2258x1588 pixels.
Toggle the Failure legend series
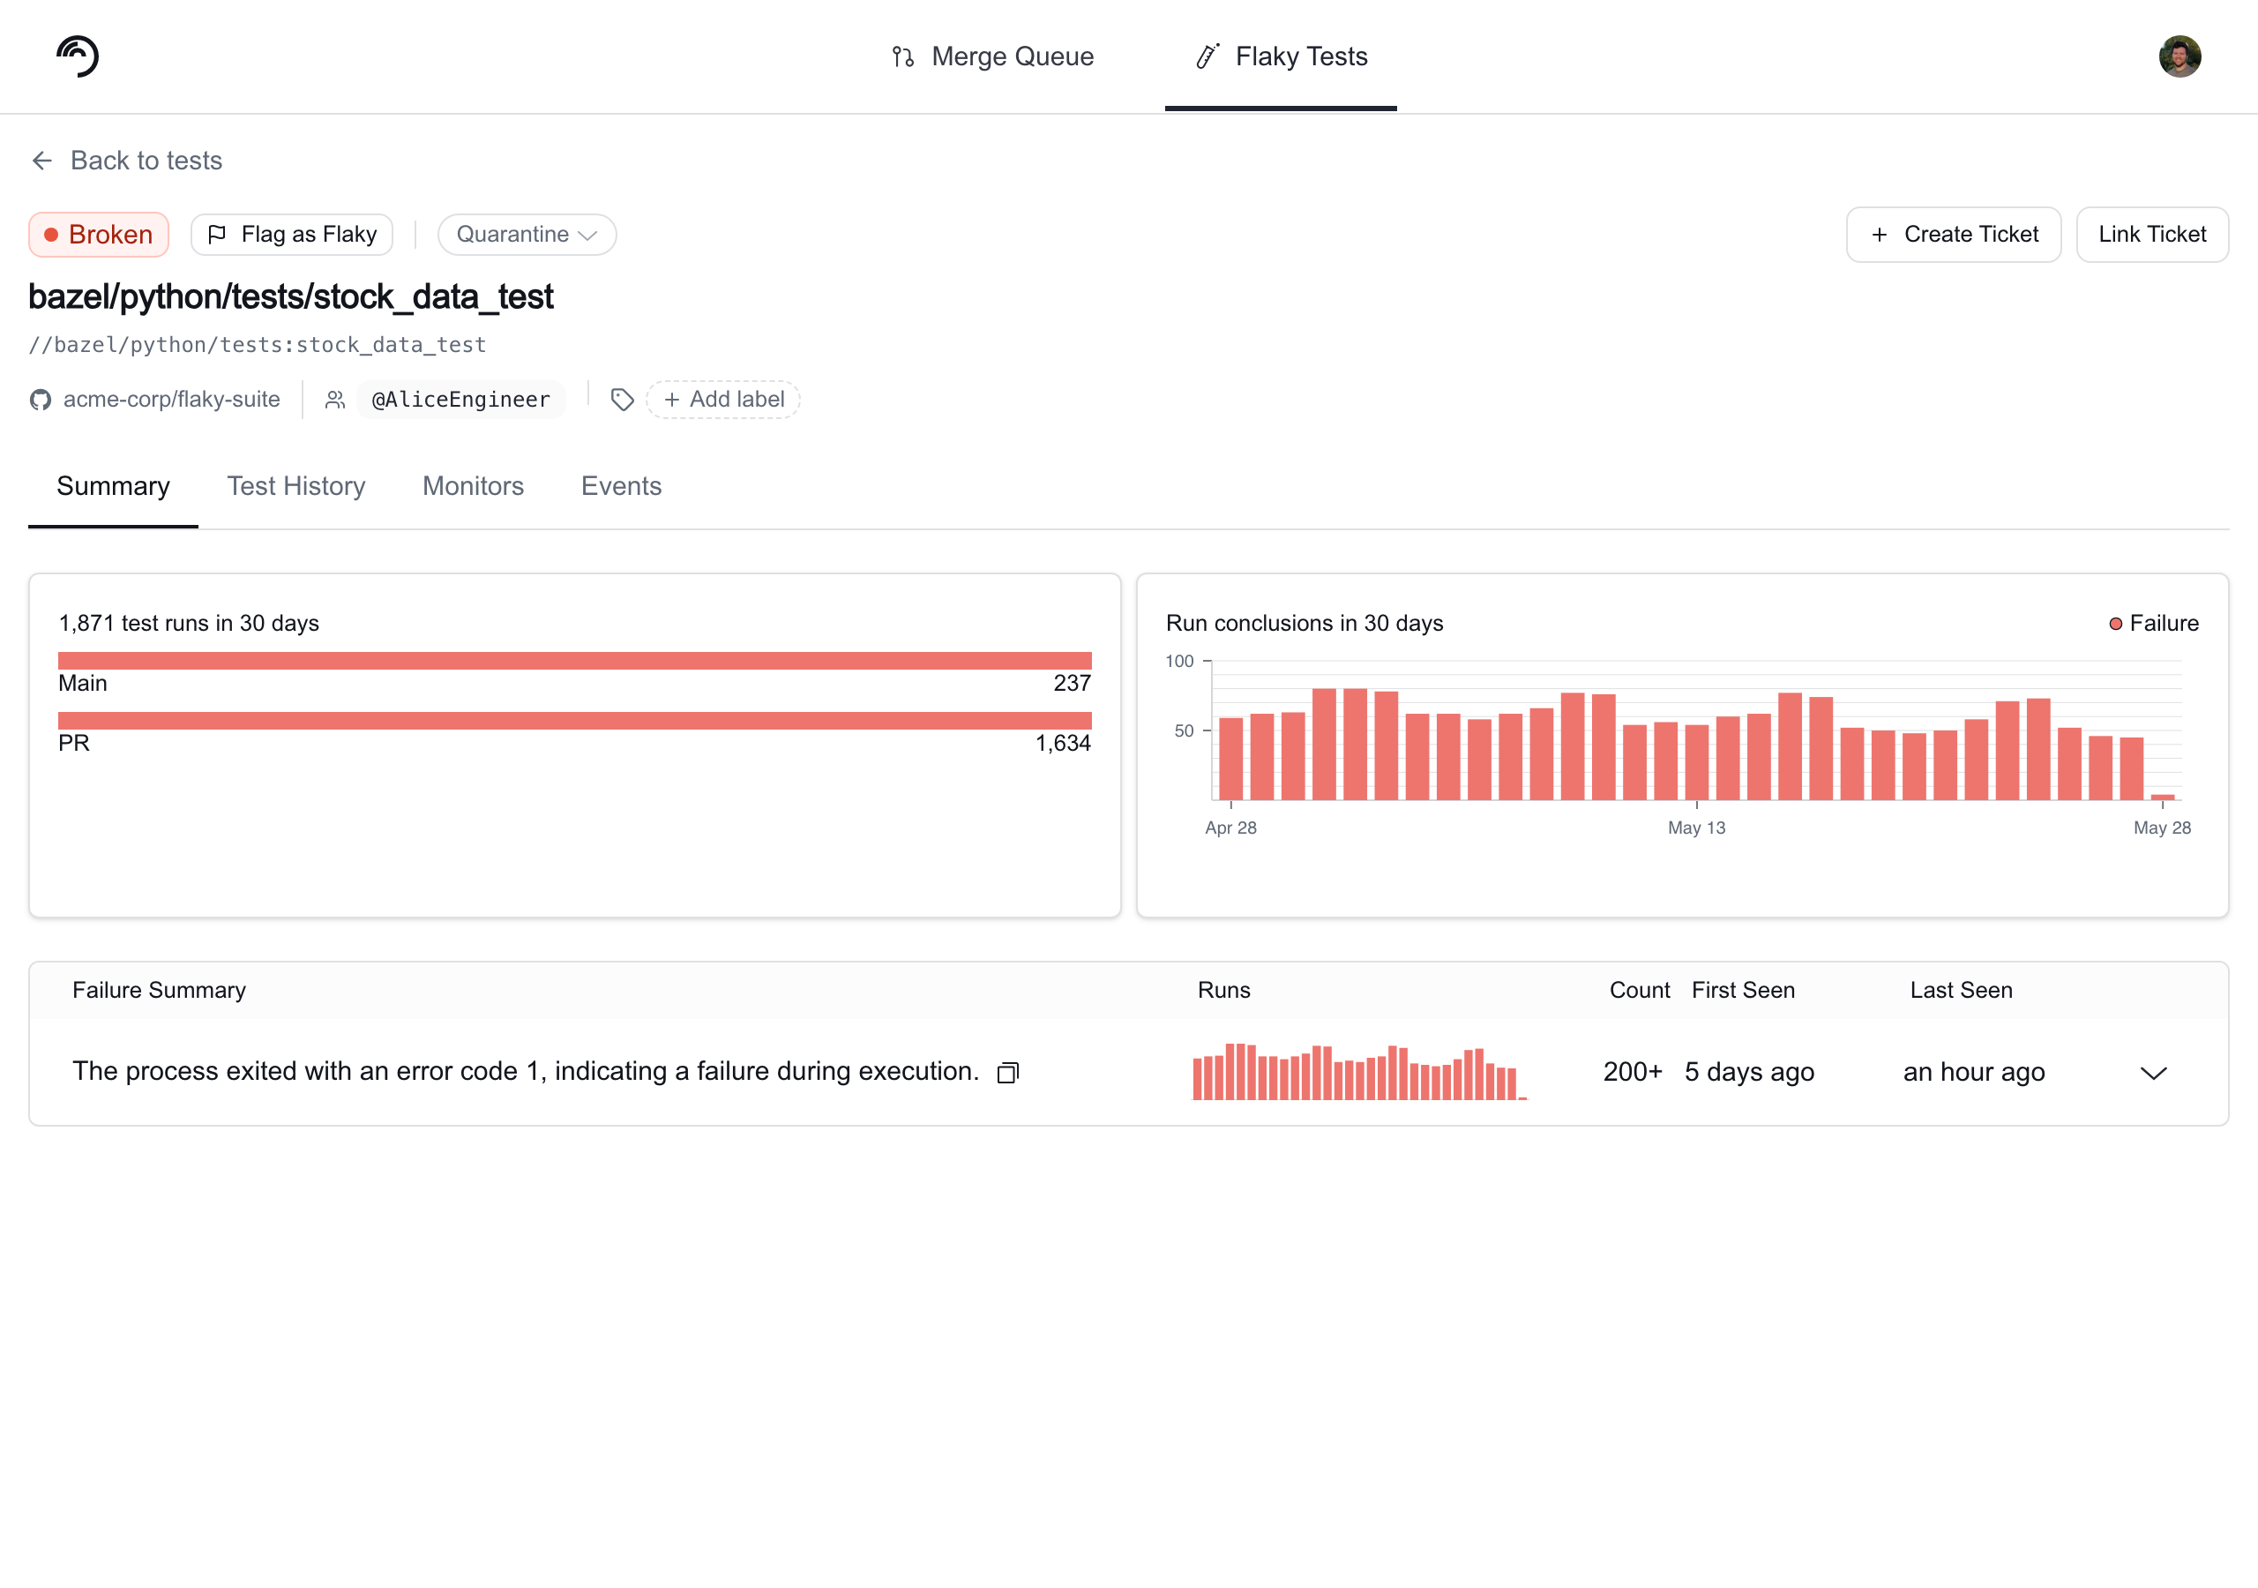2153,623
